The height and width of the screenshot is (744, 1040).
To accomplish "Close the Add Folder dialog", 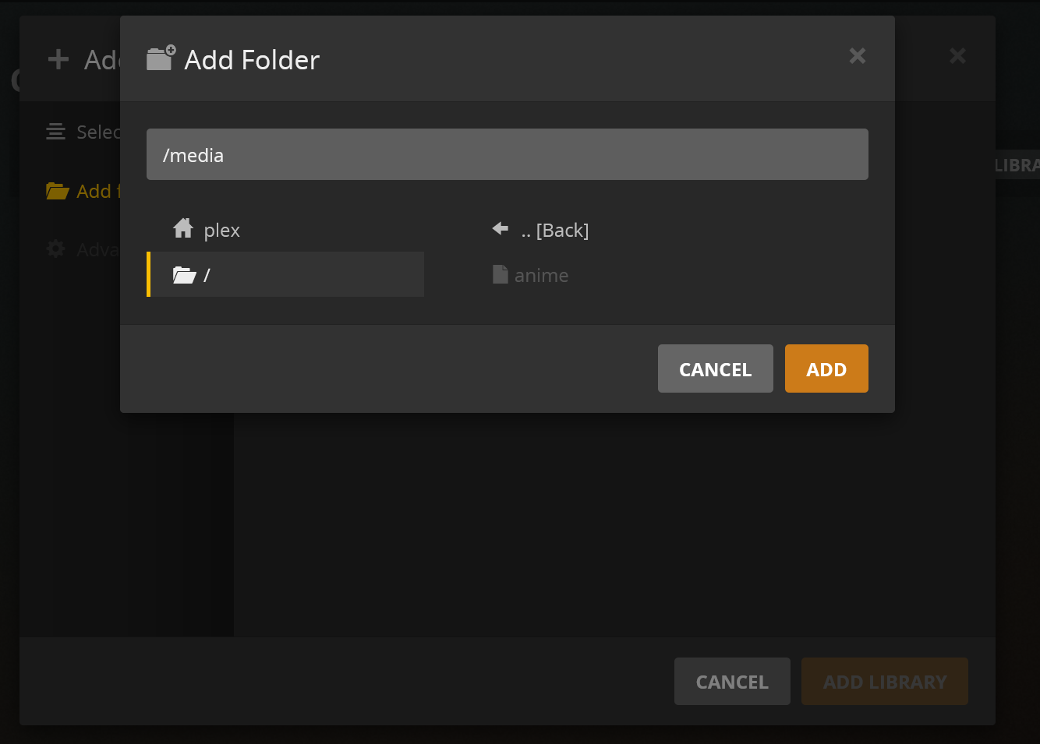I will [857, 56].
